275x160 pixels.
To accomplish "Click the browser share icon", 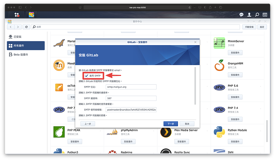I will (x=210, y=7).
